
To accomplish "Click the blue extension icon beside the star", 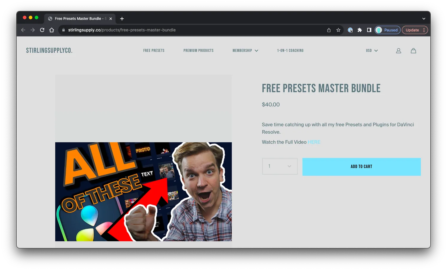I will coord(350,30).
